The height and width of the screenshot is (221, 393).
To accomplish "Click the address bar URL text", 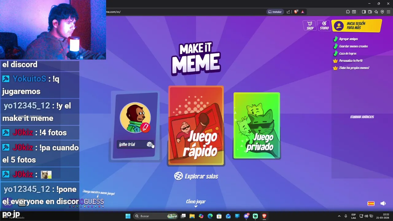I will [x=113, y=12].
